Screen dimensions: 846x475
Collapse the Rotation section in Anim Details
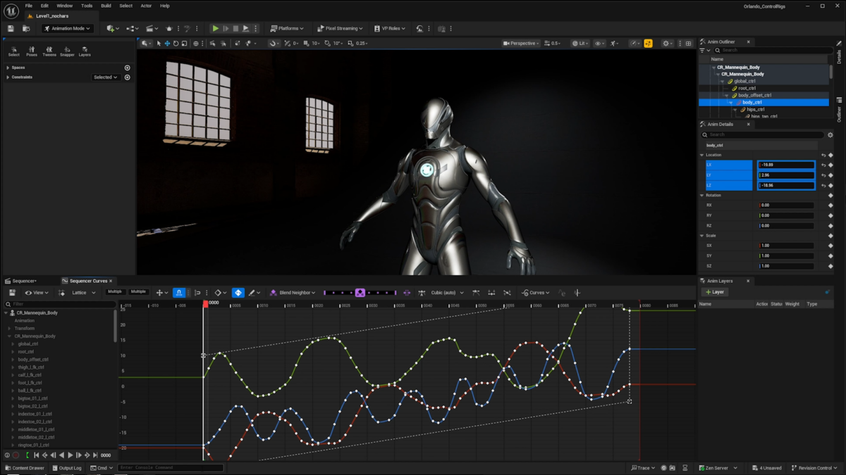coord(701,196)
